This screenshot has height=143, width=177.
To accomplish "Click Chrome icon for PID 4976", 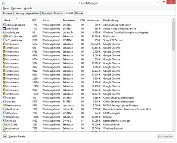I will coord(4,56).
